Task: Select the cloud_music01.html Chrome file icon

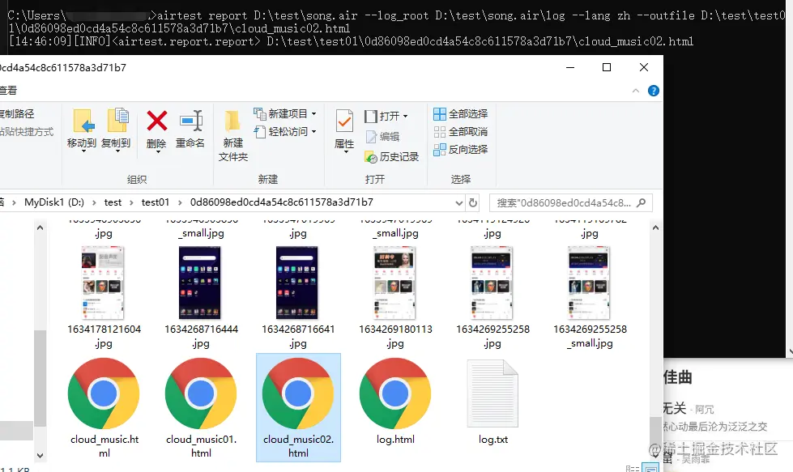Action: coord(201,393)
